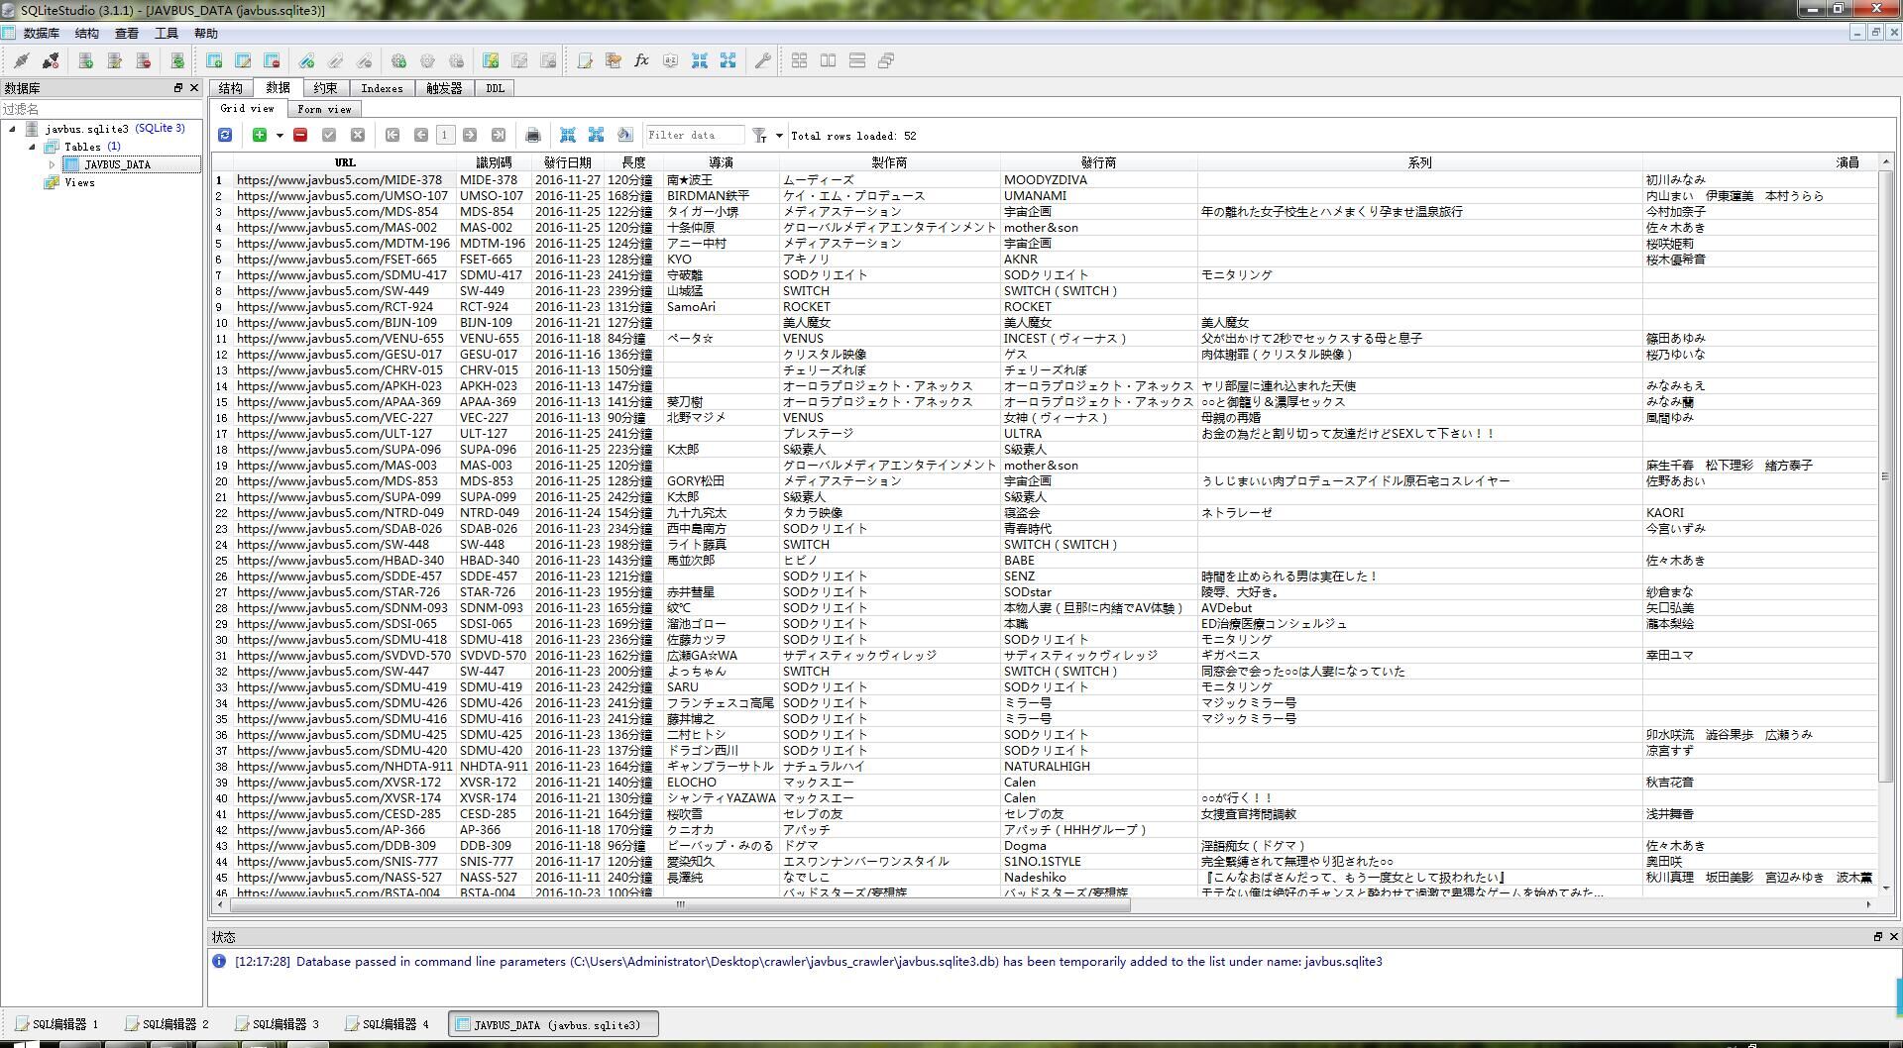Screen dimensions: 1903x1048
Task: Switch to the DDL tab
Action: coord(496,88)
